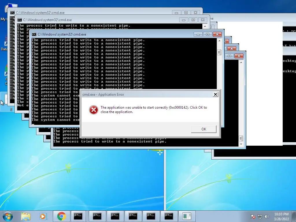Click the red error icon in dialog
Viewport: 296px width, 222px height.
tap(94, 110)
